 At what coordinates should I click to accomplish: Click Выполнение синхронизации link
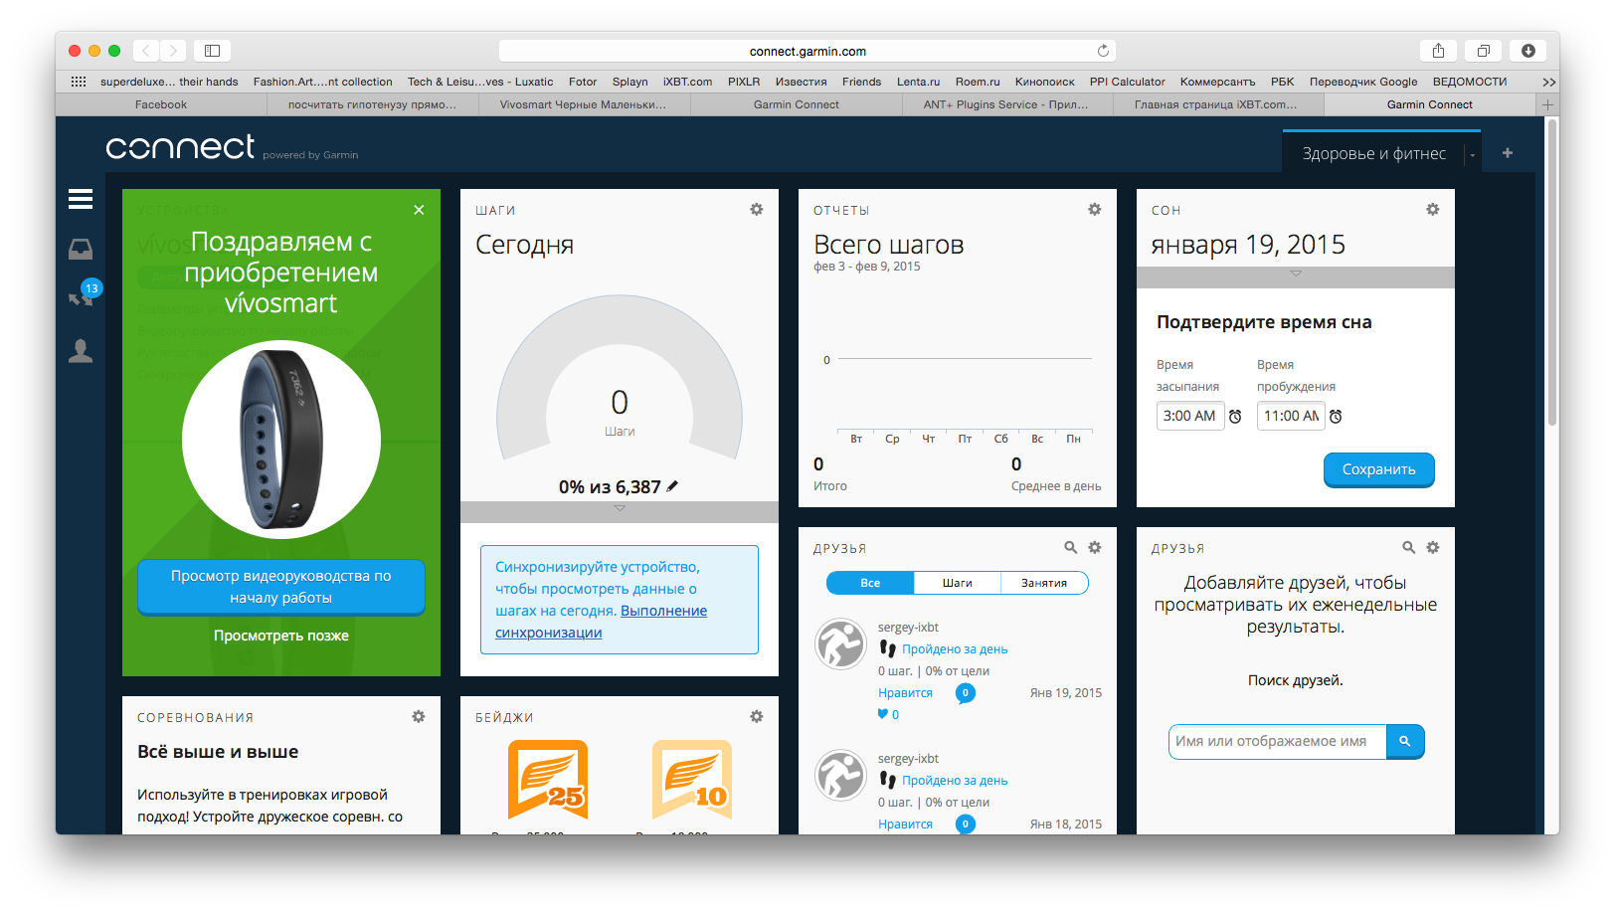point(602,622)
